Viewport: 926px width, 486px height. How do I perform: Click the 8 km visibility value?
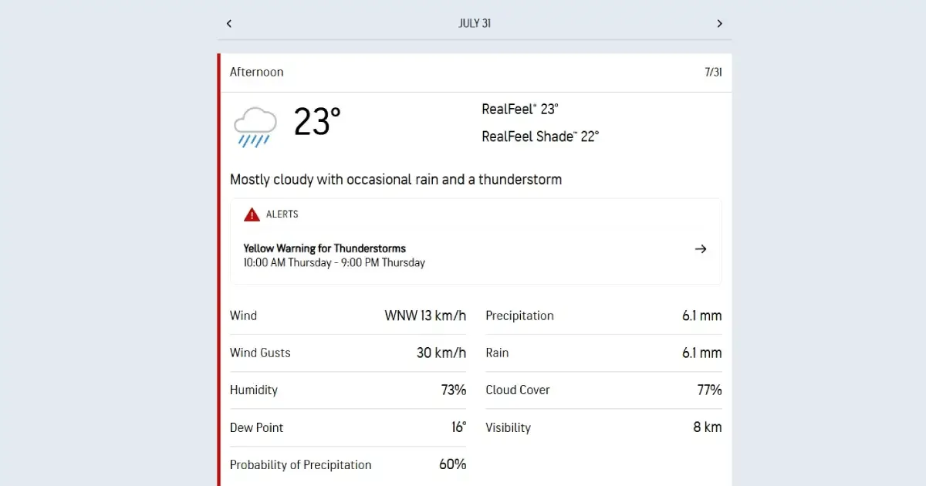coord(708,427)
